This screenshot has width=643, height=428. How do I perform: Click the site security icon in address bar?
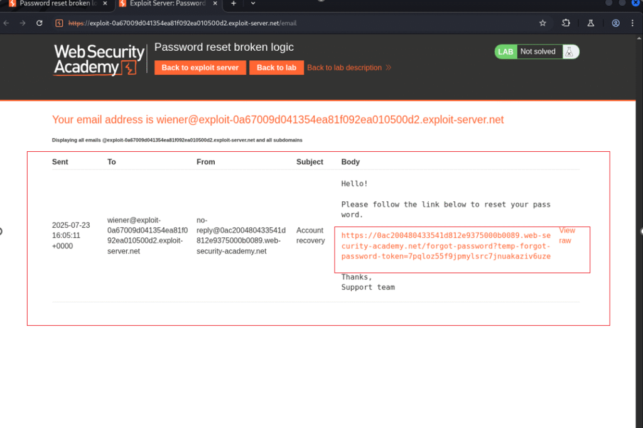pos(59,23)
